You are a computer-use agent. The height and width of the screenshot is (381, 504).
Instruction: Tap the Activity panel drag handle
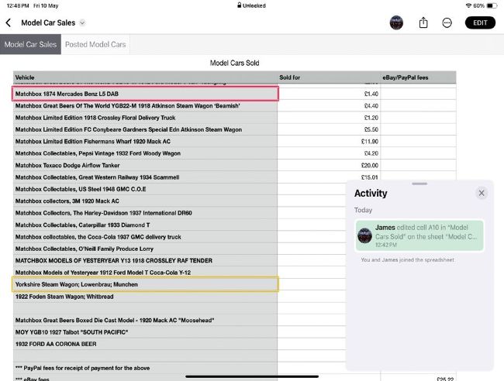click(419, 184)
